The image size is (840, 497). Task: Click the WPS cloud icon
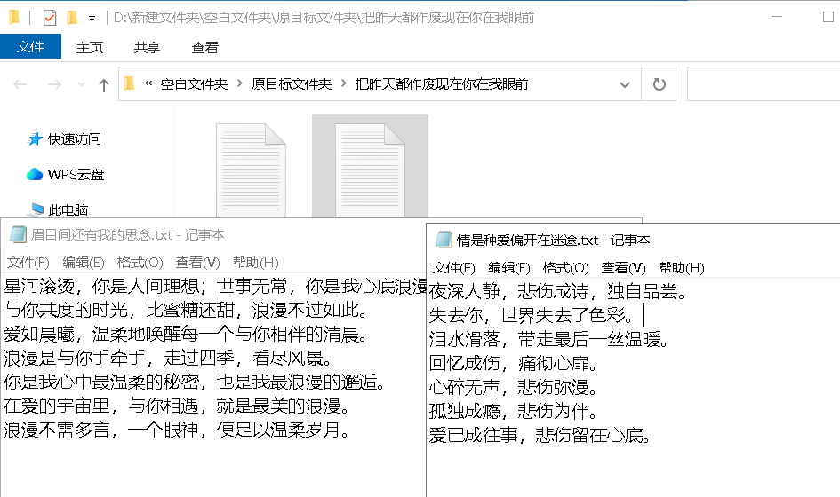35,175
